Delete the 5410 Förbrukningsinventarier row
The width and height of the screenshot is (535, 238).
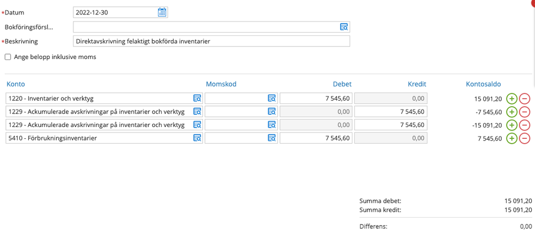[525, 138]
